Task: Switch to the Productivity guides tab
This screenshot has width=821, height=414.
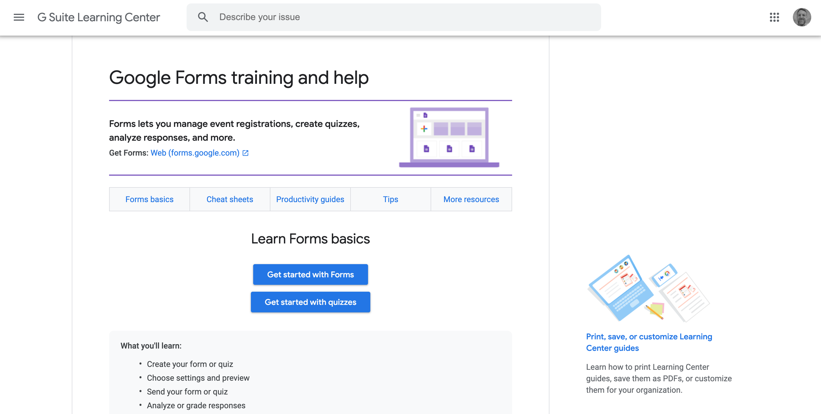Action: pyautogui.click(x=310, y=199)
